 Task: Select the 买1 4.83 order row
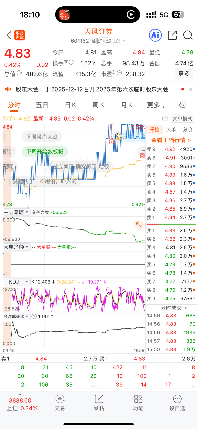pos(171,230)
